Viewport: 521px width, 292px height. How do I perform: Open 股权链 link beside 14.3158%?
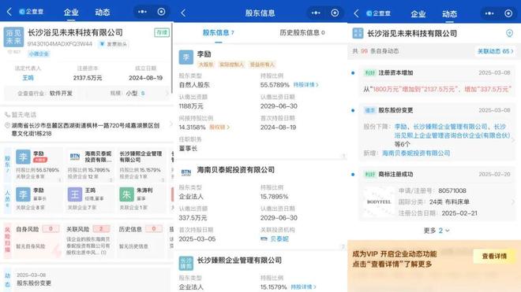click(x=219, y=128)
